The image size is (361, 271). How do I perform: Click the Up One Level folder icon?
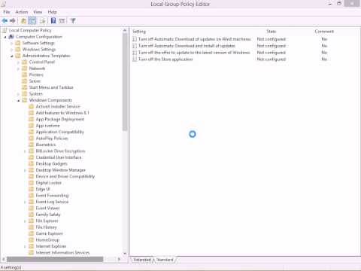point(23,21)
